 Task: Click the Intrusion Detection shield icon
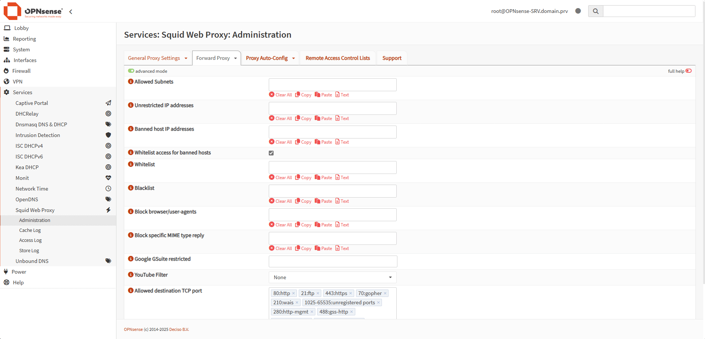(x=108, y=135)
